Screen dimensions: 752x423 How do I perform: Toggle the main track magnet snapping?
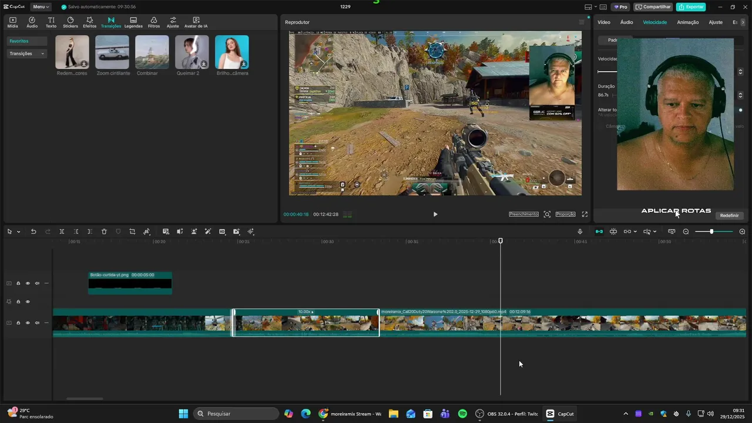(x=599, y=231)
